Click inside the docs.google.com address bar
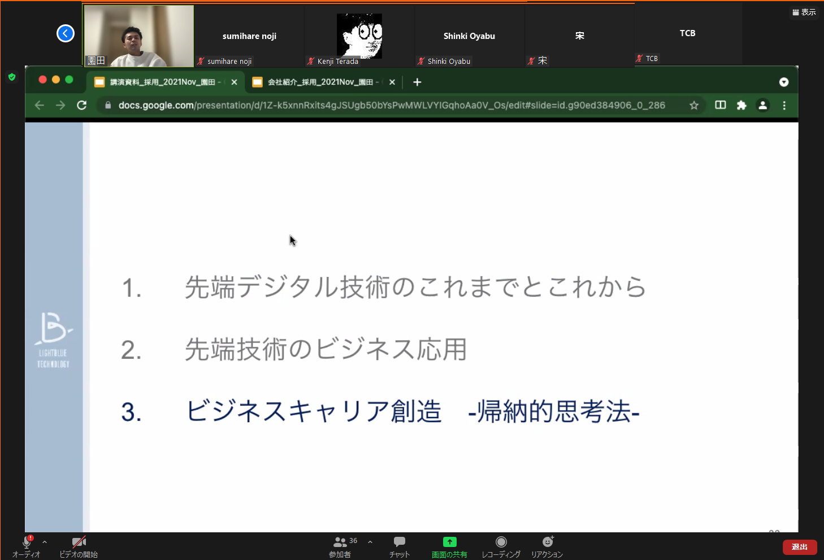The width and height of the screenshot is (824, 560). pos(390,105)
